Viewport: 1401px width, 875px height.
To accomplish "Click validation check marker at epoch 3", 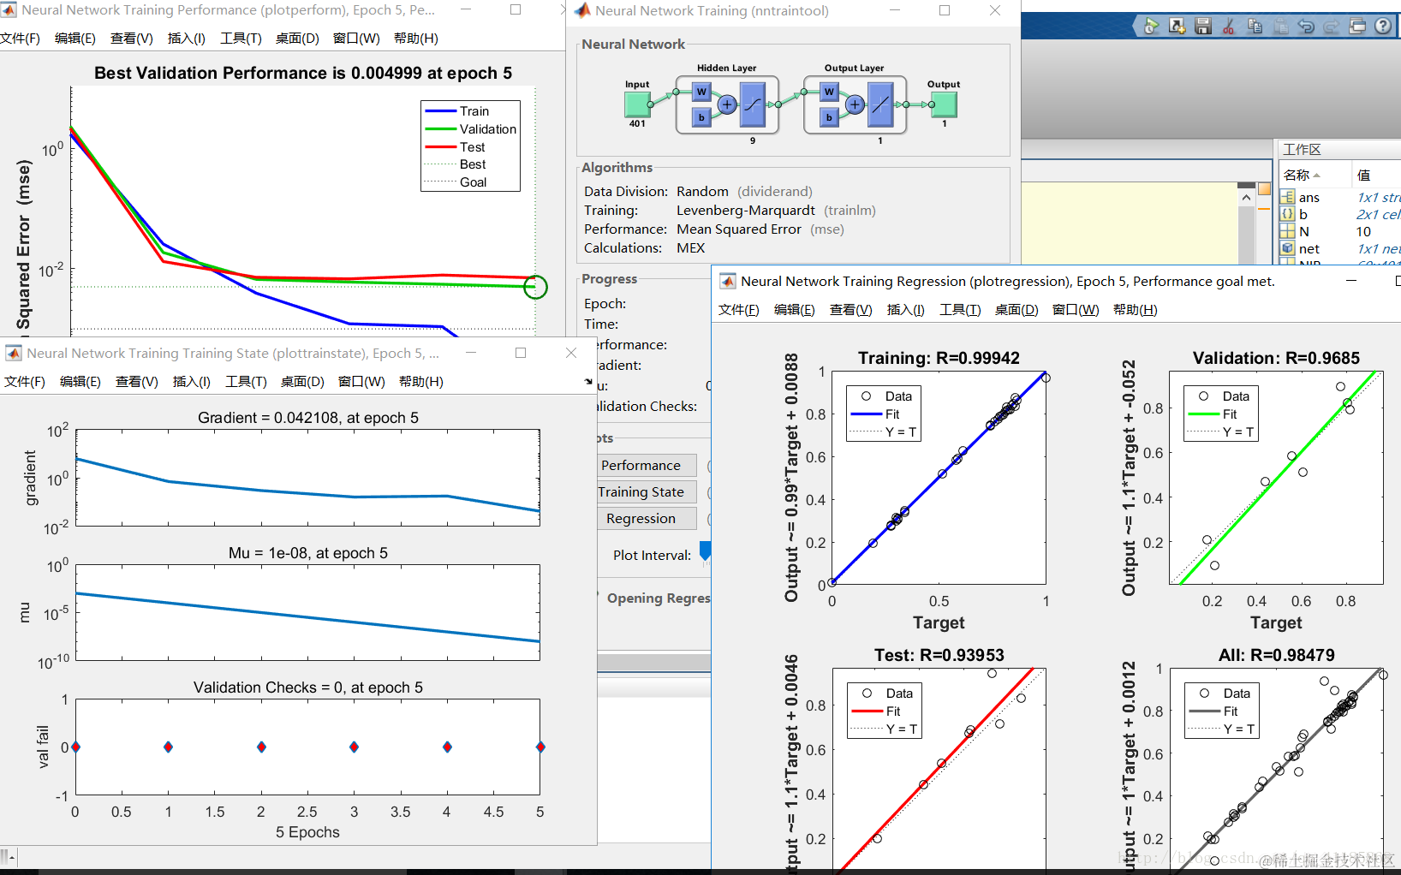I will [x=354, y=747].
